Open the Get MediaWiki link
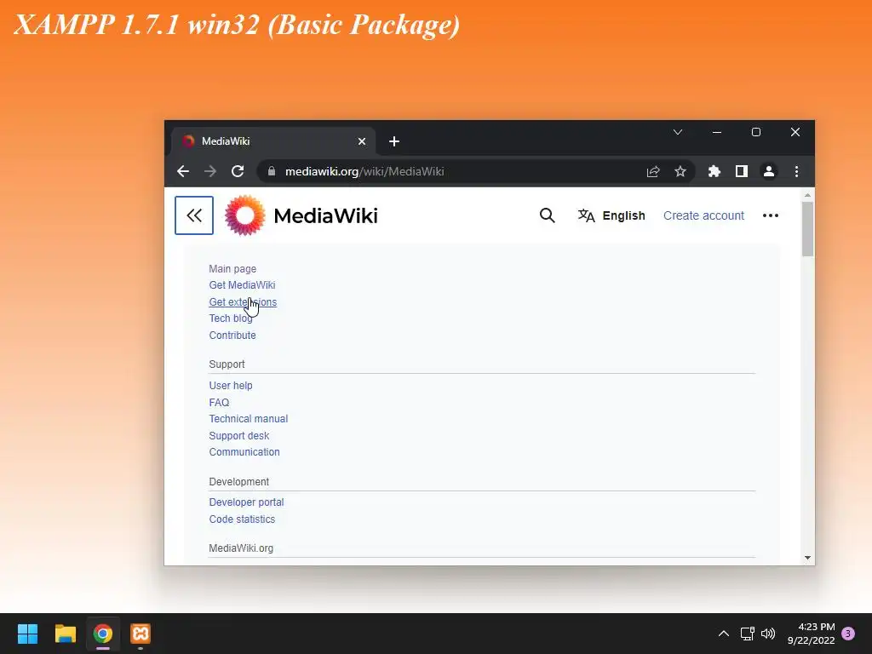The width and height of the screenshot is (872, 654). (242, 284)
